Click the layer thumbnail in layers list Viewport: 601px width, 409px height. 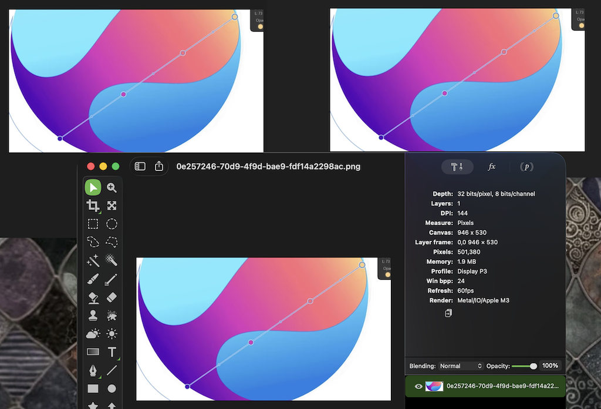click(x=434, y=386)
